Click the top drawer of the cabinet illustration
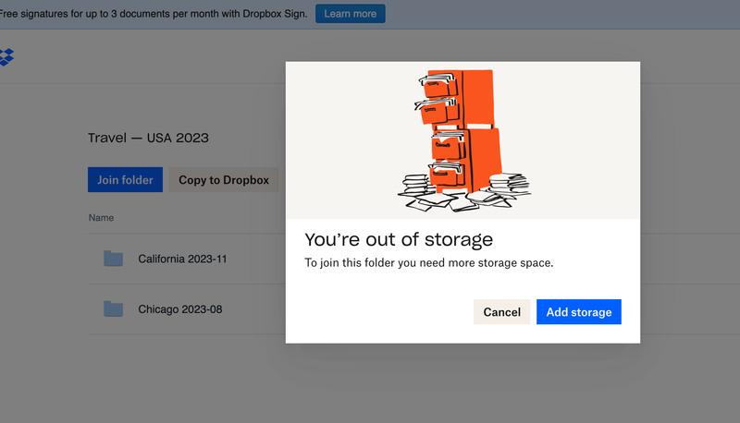 tap(438, 85)
